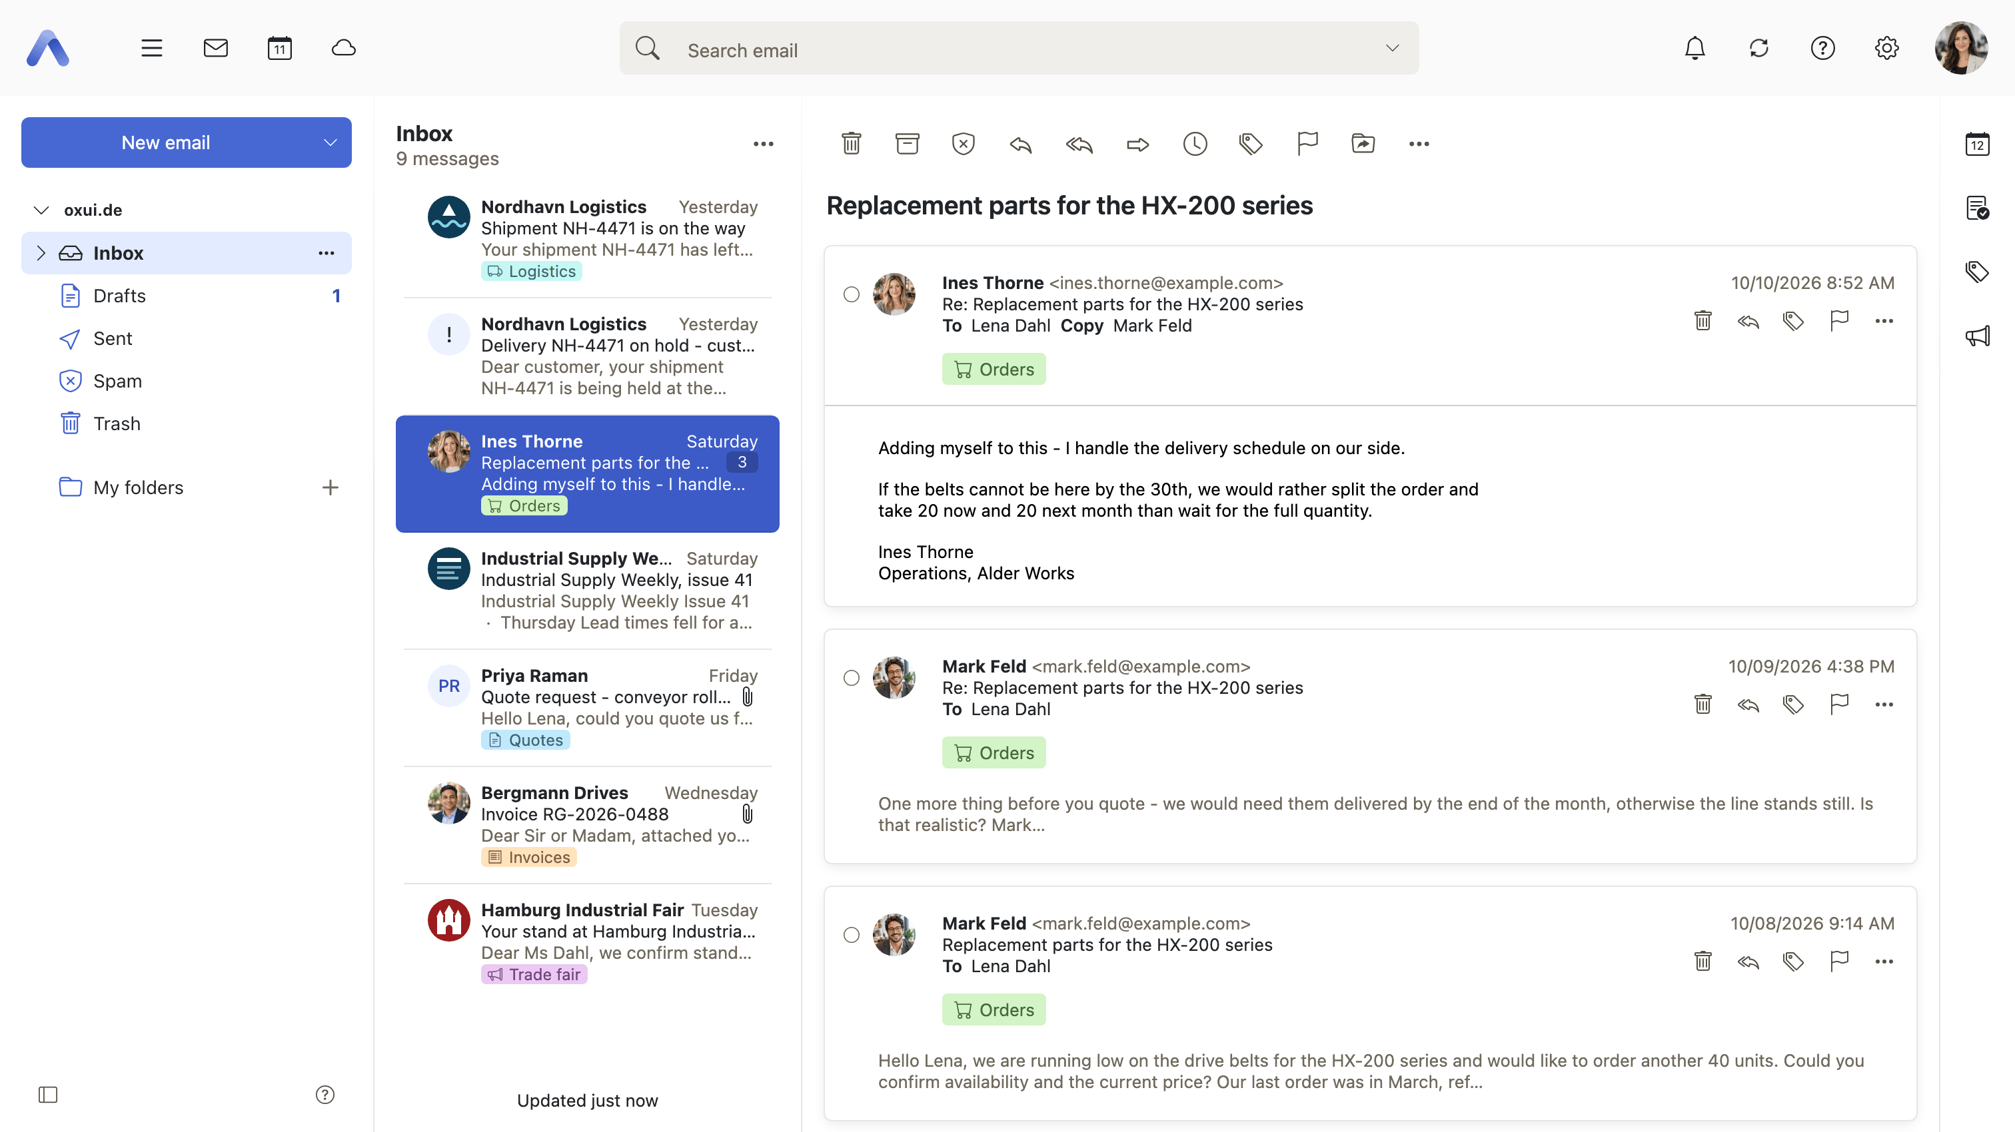Viewport: 2015px width, 1132px height.
Task: Open the Sent folder
Action: coord(186,338)
